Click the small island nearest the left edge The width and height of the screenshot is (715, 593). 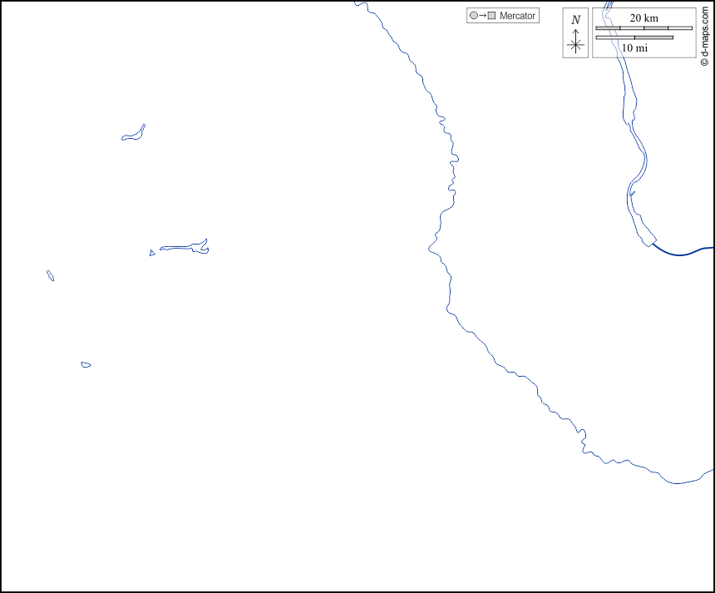coord(51,275)
